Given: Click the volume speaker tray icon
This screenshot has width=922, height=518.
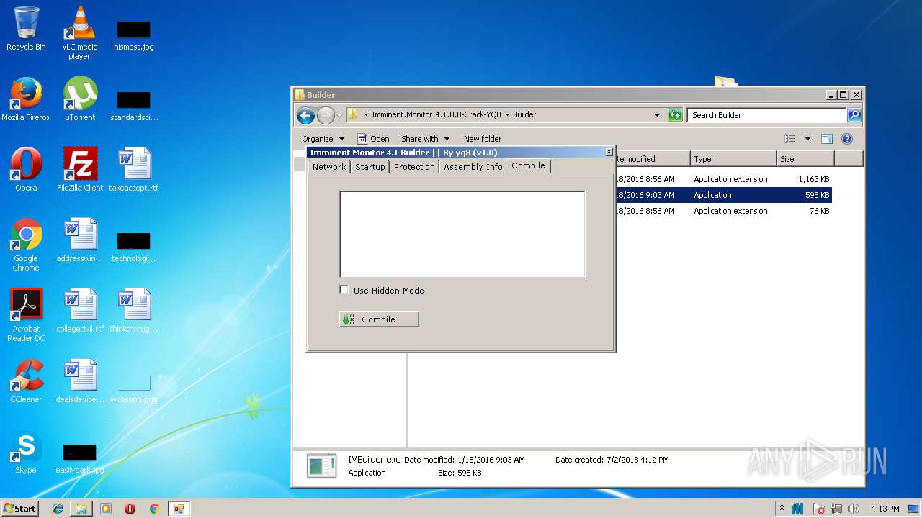Looking at the screenshot, I should [854, 509].
